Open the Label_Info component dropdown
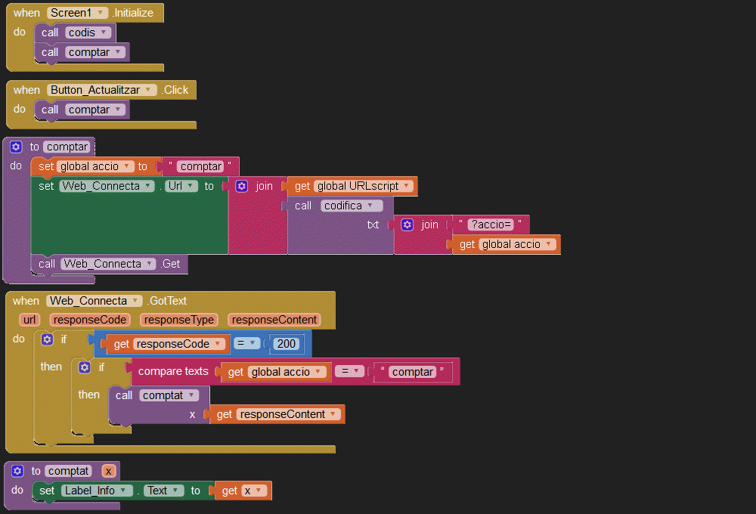This screenshot has height=514, width=756. tap(125, 491)
